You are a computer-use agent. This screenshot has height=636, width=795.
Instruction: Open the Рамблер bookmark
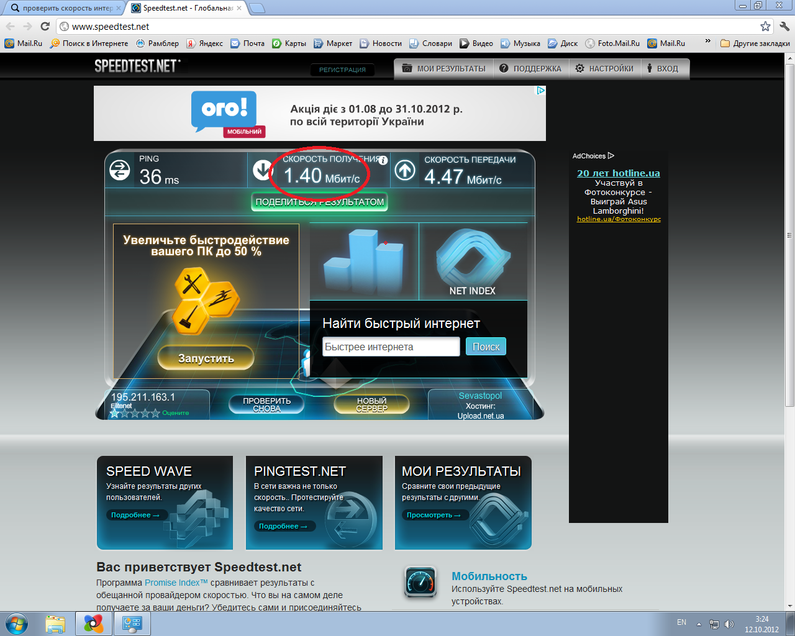tap(157, 43)
